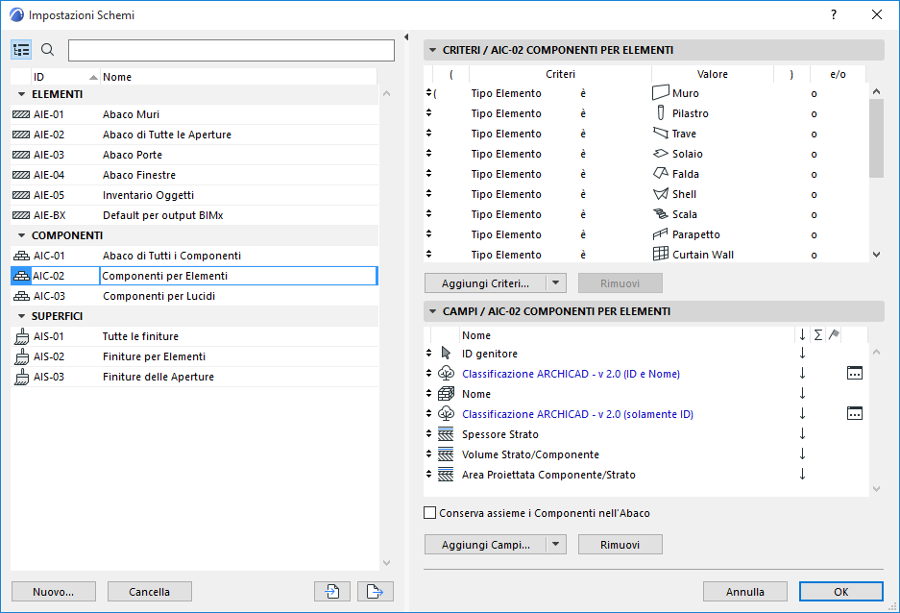Click the Solaio slab icon
This screenshot has height=613, width=900.
pyautogui.click(x=661, y=154)
